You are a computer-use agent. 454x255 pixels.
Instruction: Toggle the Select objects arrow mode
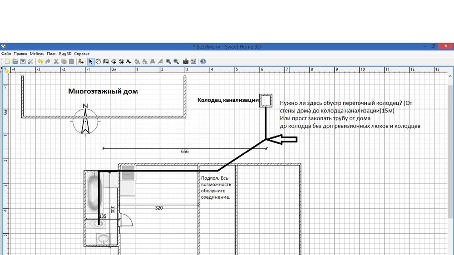point(91,61)
